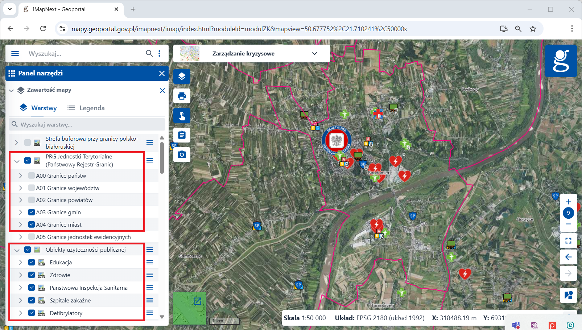Open the clipboard report tool
Image resolution: width=582 pixels, height=330 pixels.
click(182, 135)
